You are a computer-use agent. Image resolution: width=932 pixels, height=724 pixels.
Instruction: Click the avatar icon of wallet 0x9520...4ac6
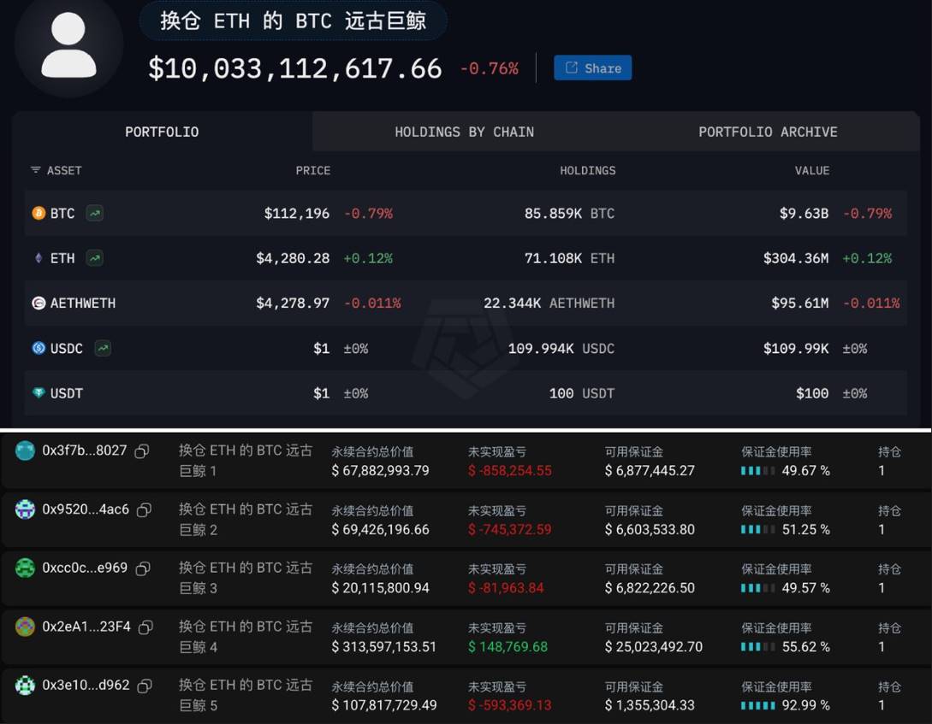pos(21,509)
